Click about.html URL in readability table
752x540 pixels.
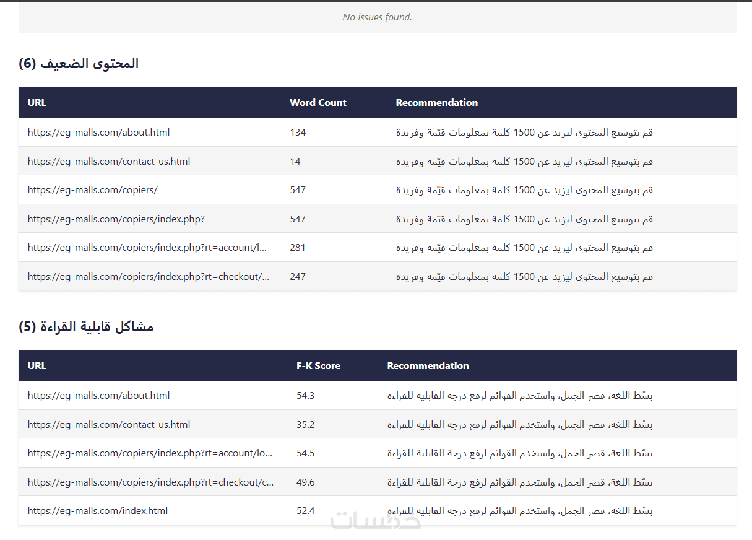(98, 396)
